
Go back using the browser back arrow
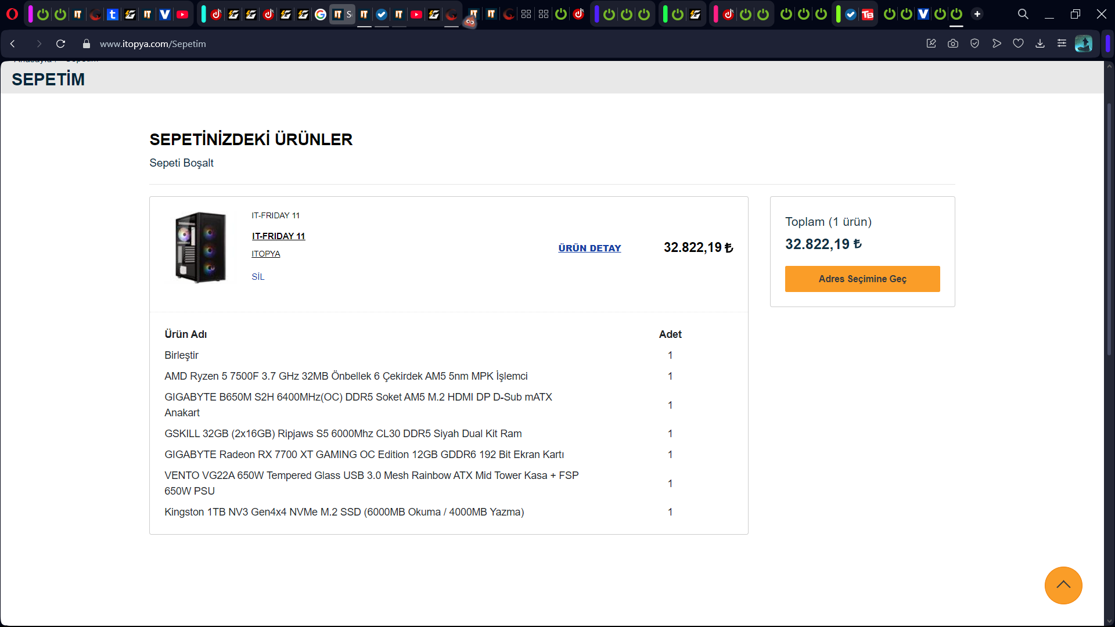coord(13,44)
